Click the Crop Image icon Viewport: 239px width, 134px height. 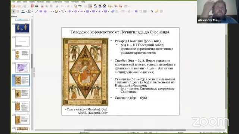(141, 11)
